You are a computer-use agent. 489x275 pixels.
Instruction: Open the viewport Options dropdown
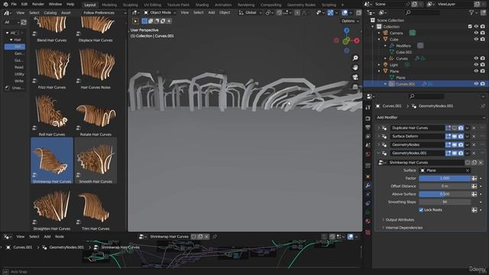350,21
